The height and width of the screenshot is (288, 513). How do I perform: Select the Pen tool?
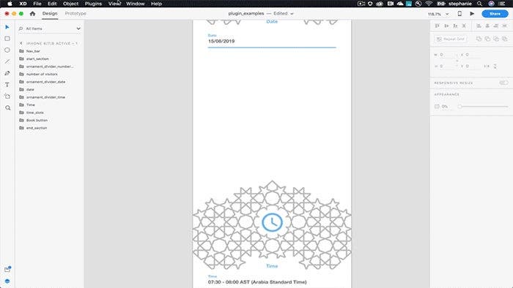click(7, 73)
